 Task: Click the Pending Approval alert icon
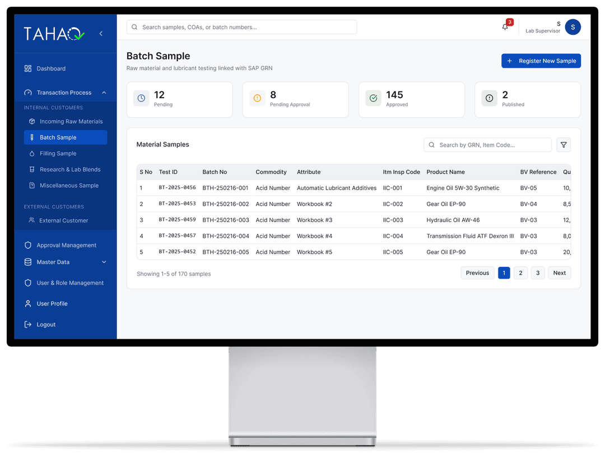point(257,98)
